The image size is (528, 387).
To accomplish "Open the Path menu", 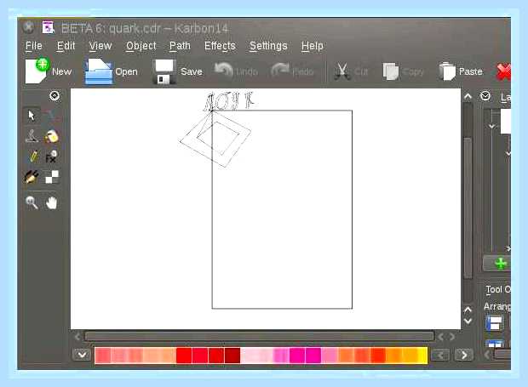I will (180, 46).
